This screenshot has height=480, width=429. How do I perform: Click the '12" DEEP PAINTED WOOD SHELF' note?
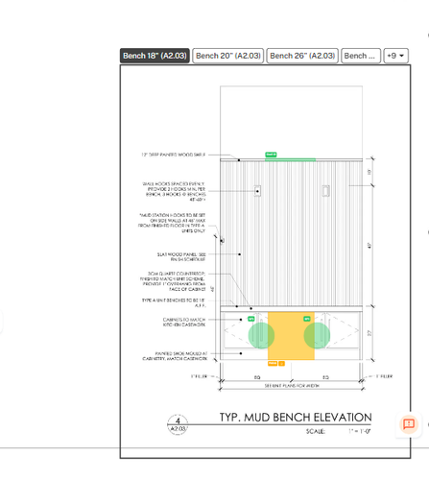pos(174,155)
